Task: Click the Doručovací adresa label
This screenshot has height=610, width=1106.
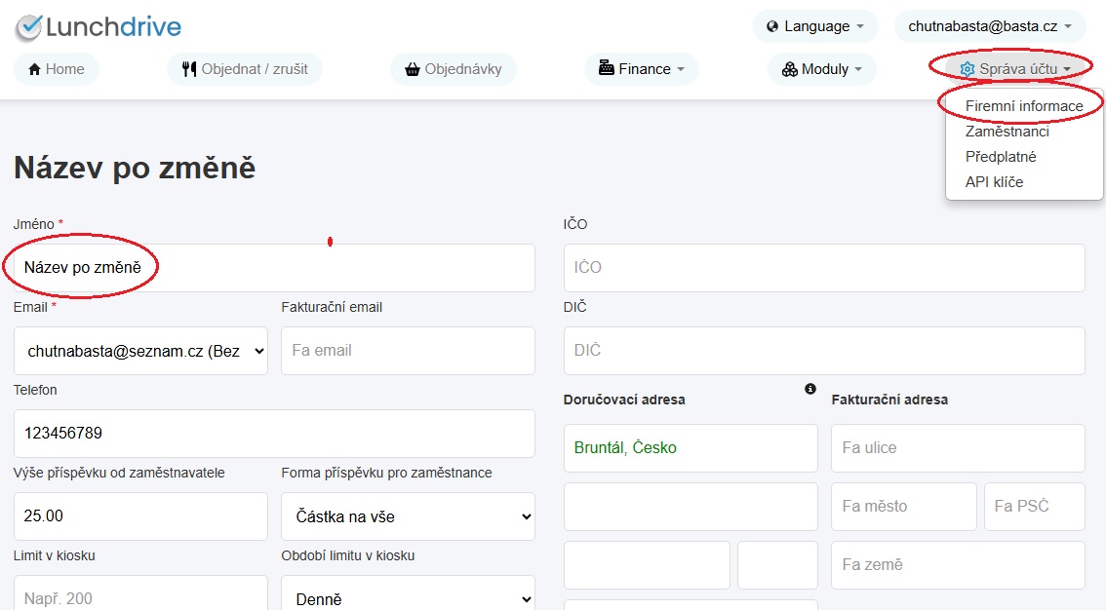Action: click(x=624, y=400)
